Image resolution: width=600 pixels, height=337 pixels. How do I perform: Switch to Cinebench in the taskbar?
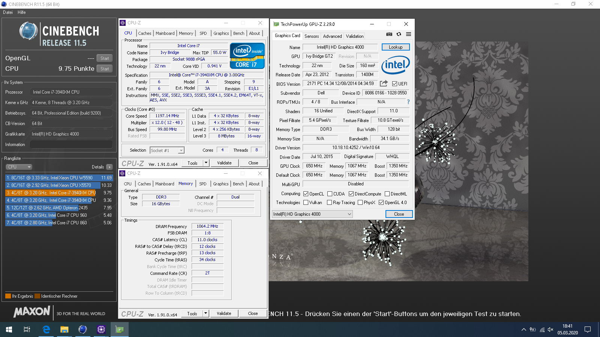point(82,330)
